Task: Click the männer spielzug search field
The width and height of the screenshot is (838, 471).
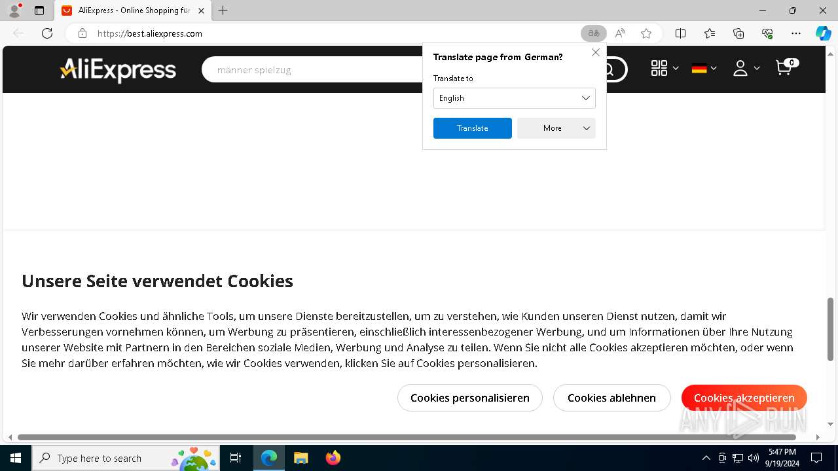Action: click(327, 69)
